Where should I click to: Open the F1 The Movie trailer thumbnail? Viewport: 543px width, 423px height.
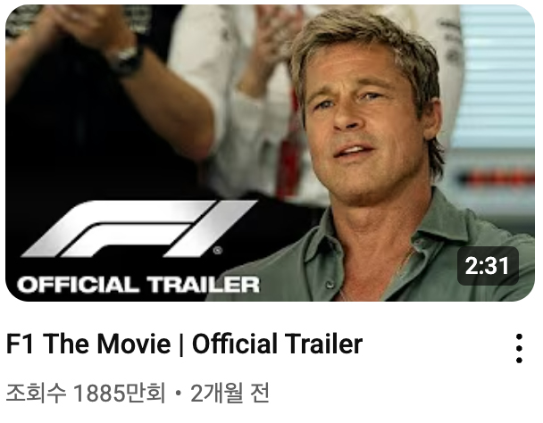click(x=270, y=153)
